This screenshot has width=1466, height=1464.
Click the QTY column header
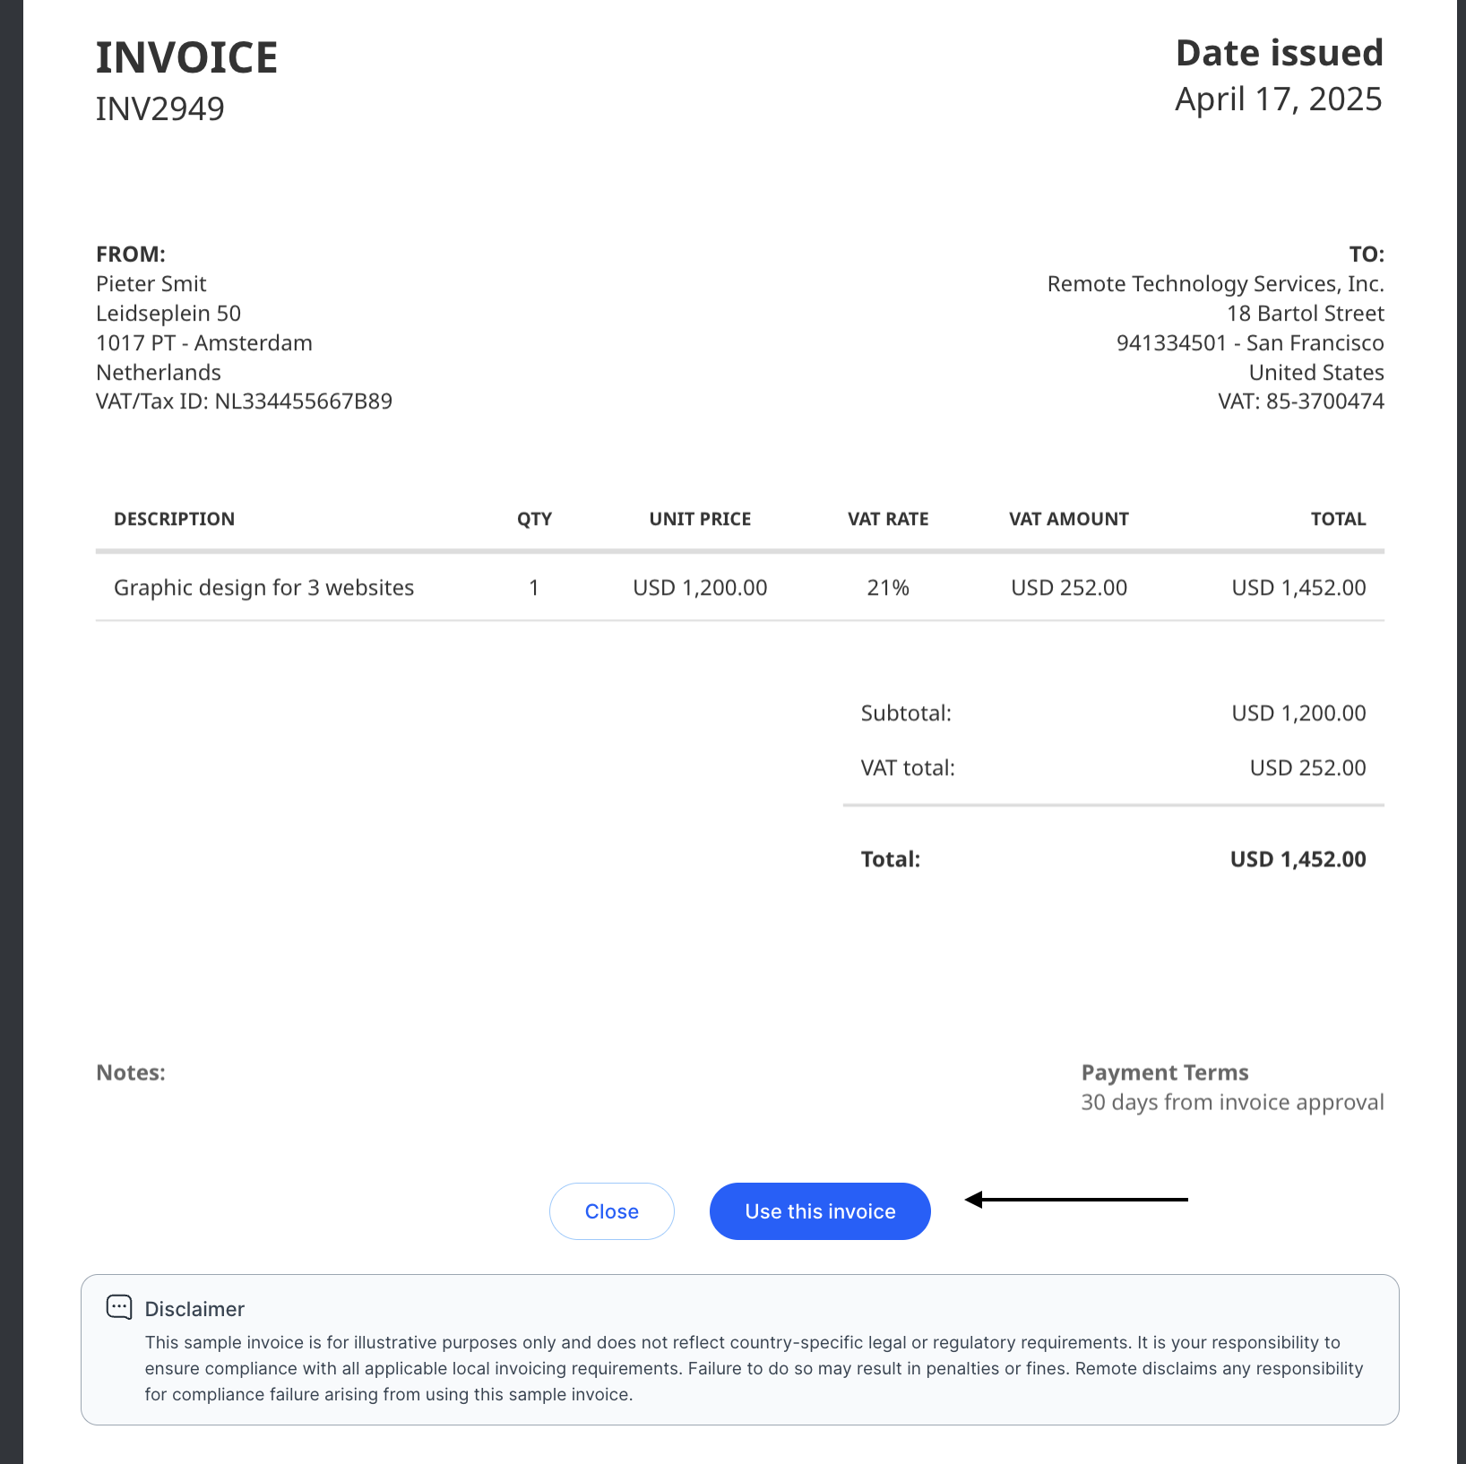click(x=534, y=519)
